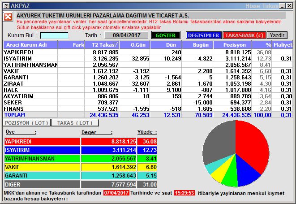Screen dimensions: 296x204
Task: Click Dün value 9.100 for HALK
Action: (174, 90)
